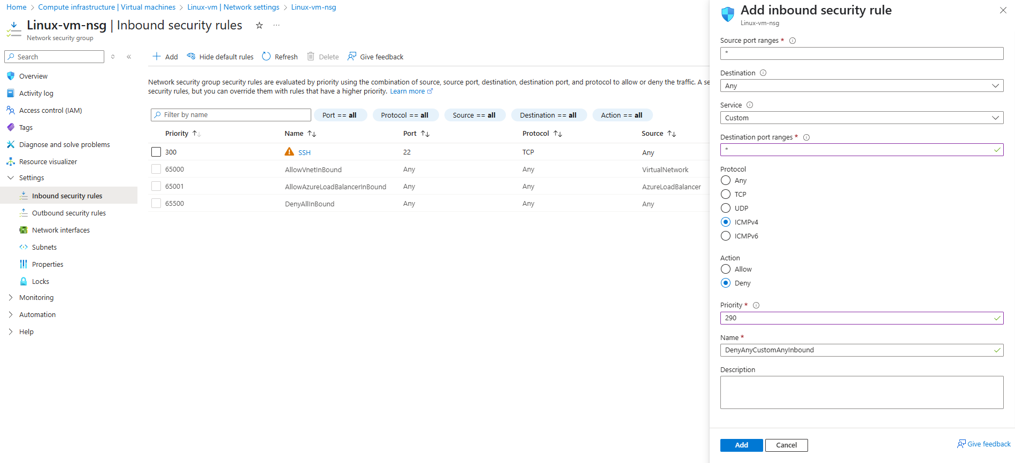This screenshot has height=463, width=1015.
Task: Expand the Monitoring section
Action: click(10, 297)
